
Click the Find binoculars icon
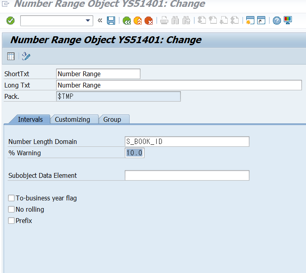coord(175,21)
